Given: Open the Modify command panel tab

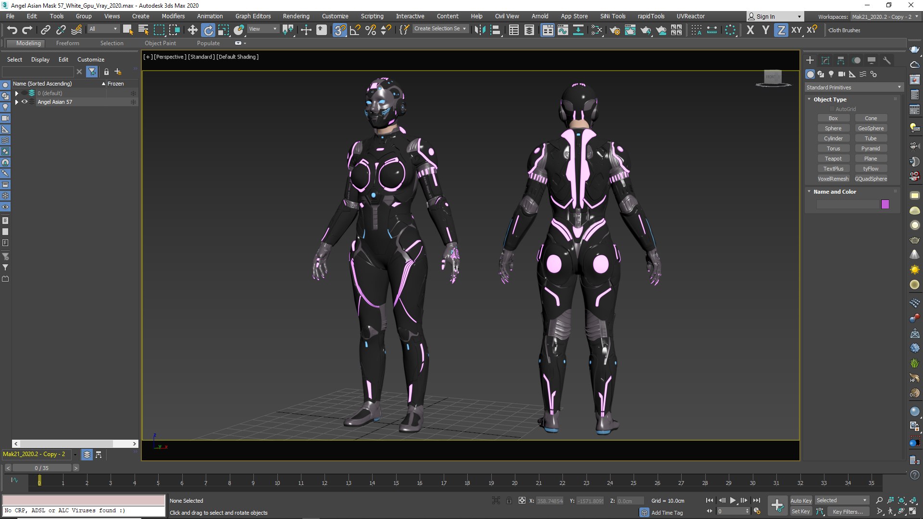Looking at the screenshot, I should click(825, 60).
